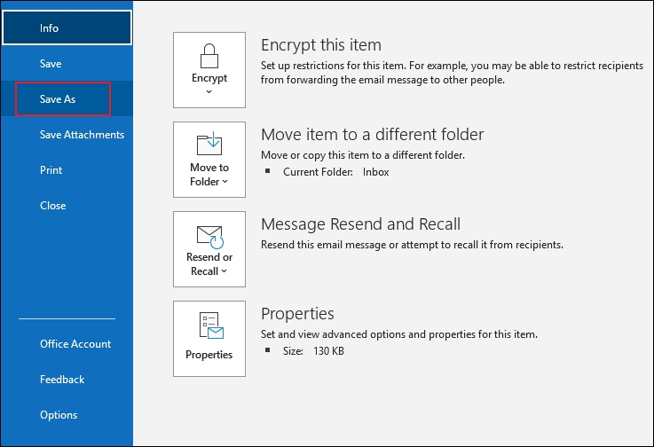
Task: Click the "Encrypt this item" heading
Action: pyautogui.click(x=320, y=45)
